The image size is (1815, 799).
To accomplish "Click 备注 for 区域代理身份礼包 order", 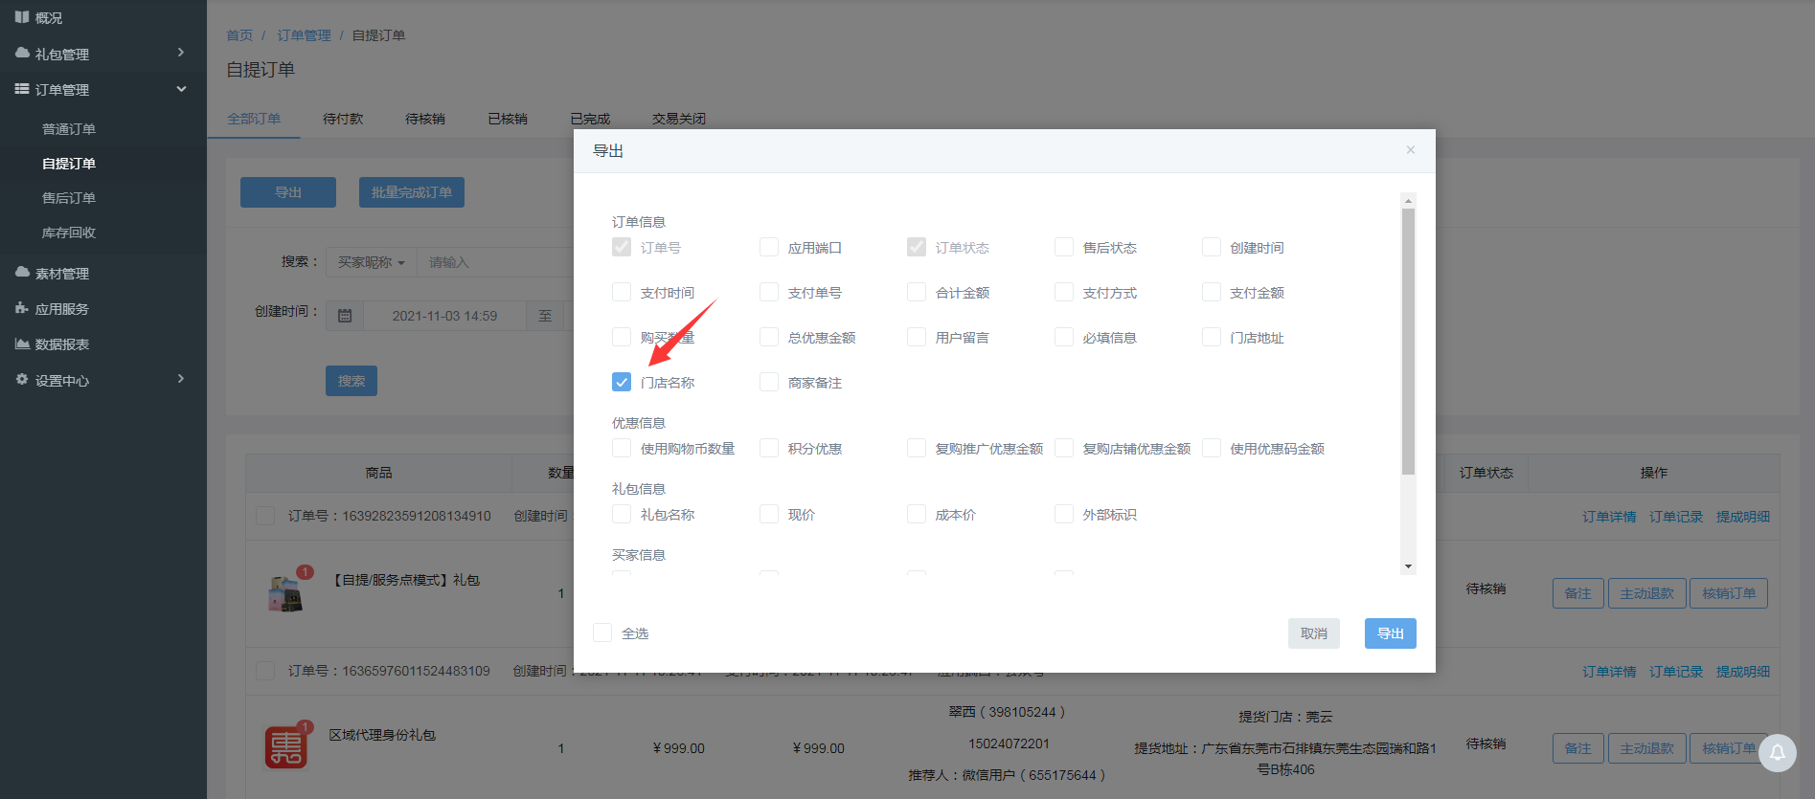I will [x=1577, y=748].
